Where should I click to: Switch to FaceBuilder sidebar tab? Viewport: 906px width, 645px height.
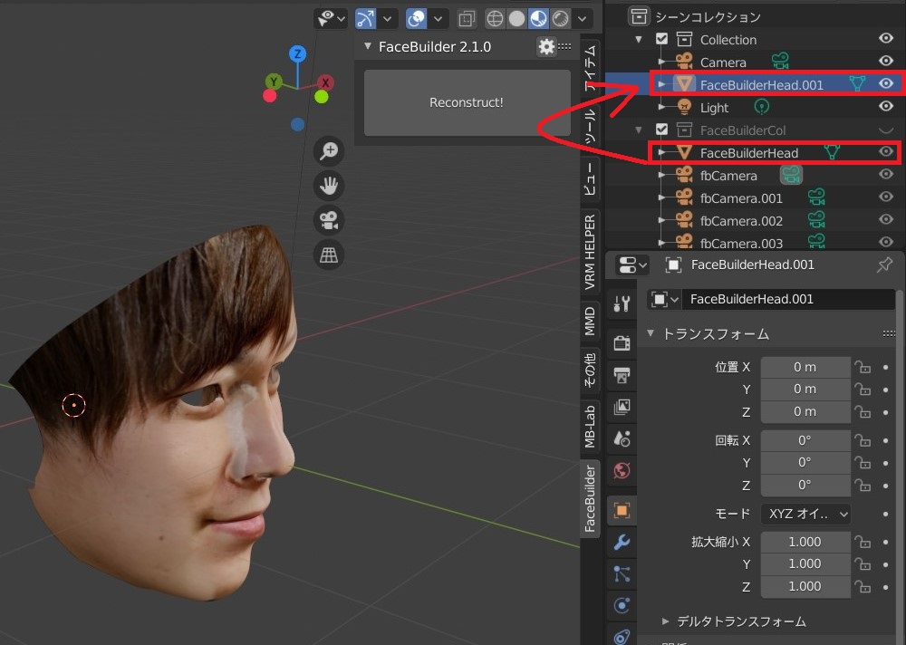click(590, 499)
